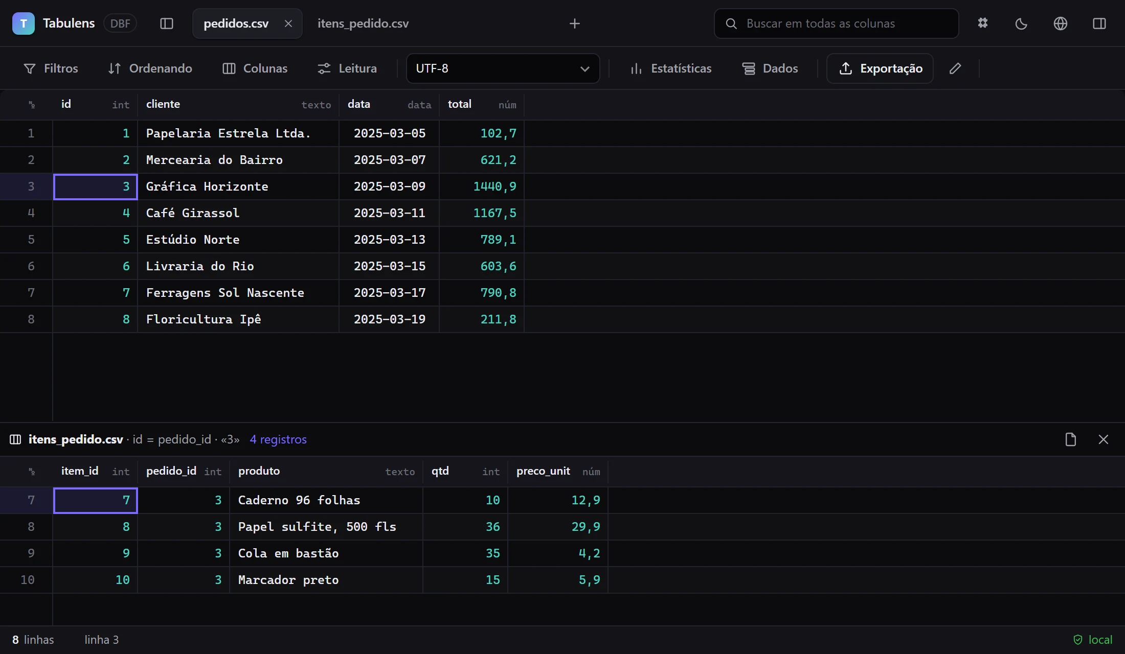Screen dimensions: 1125x654
Task: Toggle dark mode moon icon
Action: click(1021, 24)
